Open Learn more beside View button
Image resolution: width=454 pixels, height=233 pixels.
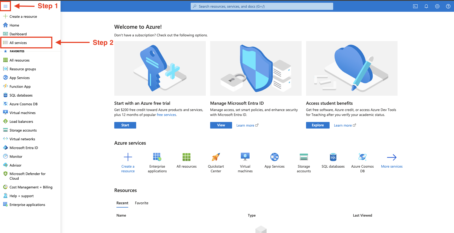247,125
